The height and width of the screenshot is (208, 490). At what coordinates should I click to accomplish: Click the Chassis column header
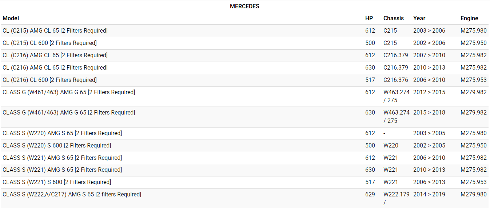394,18
